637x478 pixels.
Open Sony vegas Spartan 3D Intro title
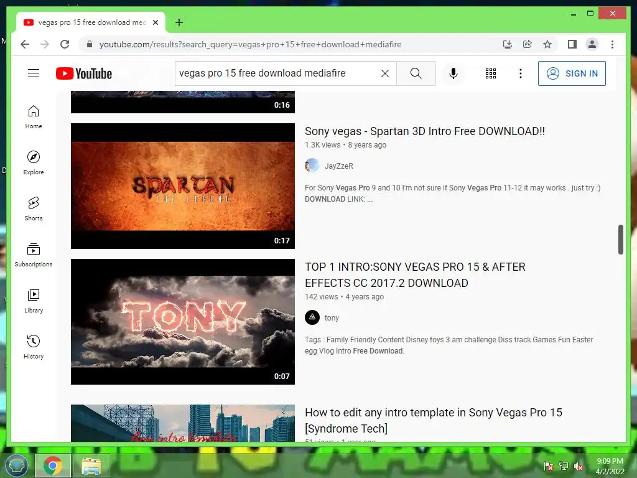pos(424,131)
